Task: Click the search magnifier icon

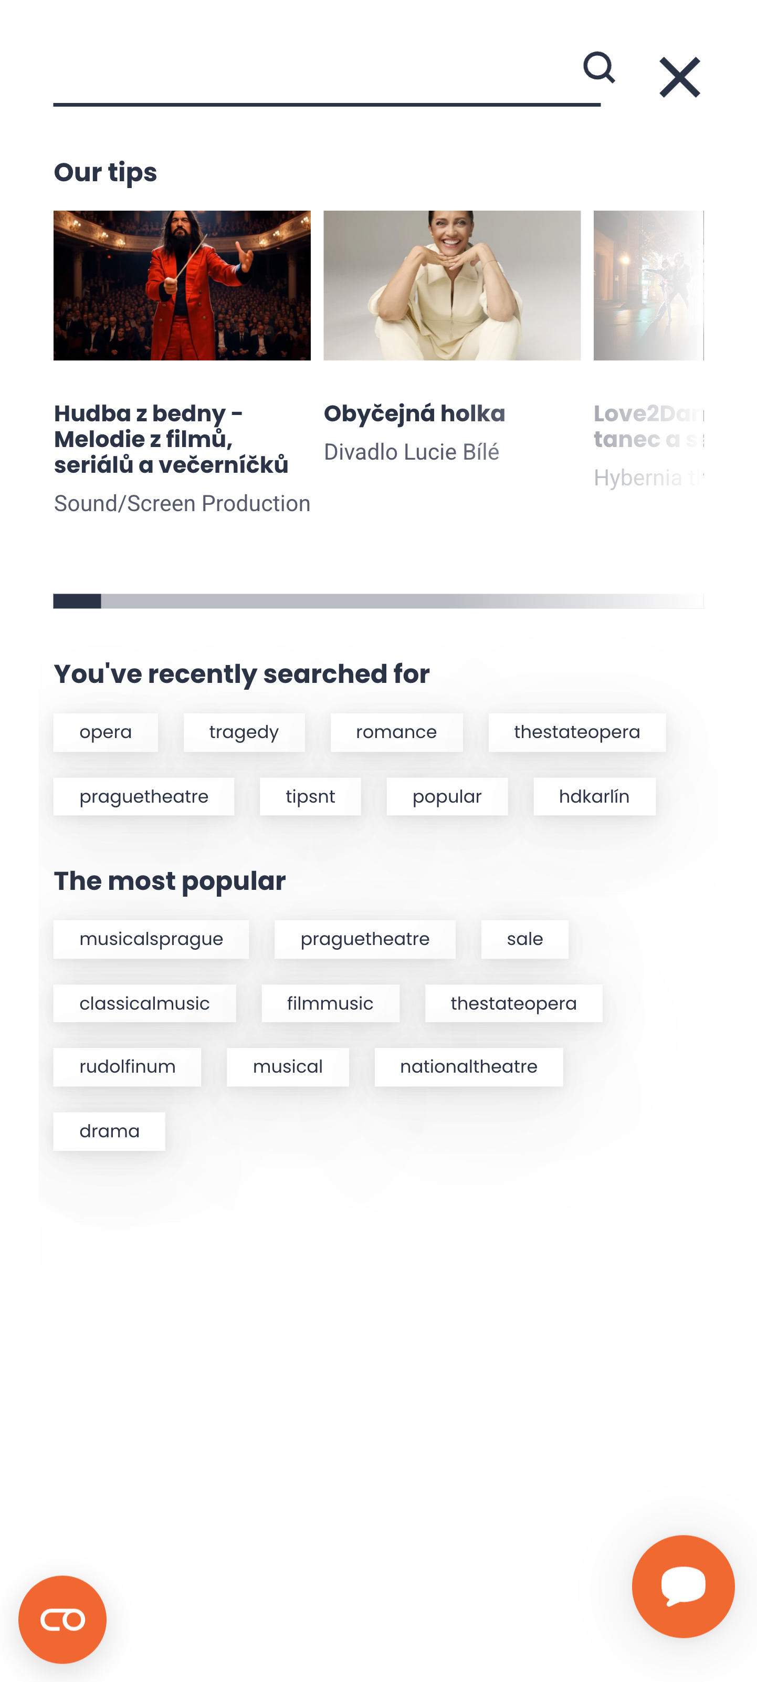Action: tap(600, 70)
